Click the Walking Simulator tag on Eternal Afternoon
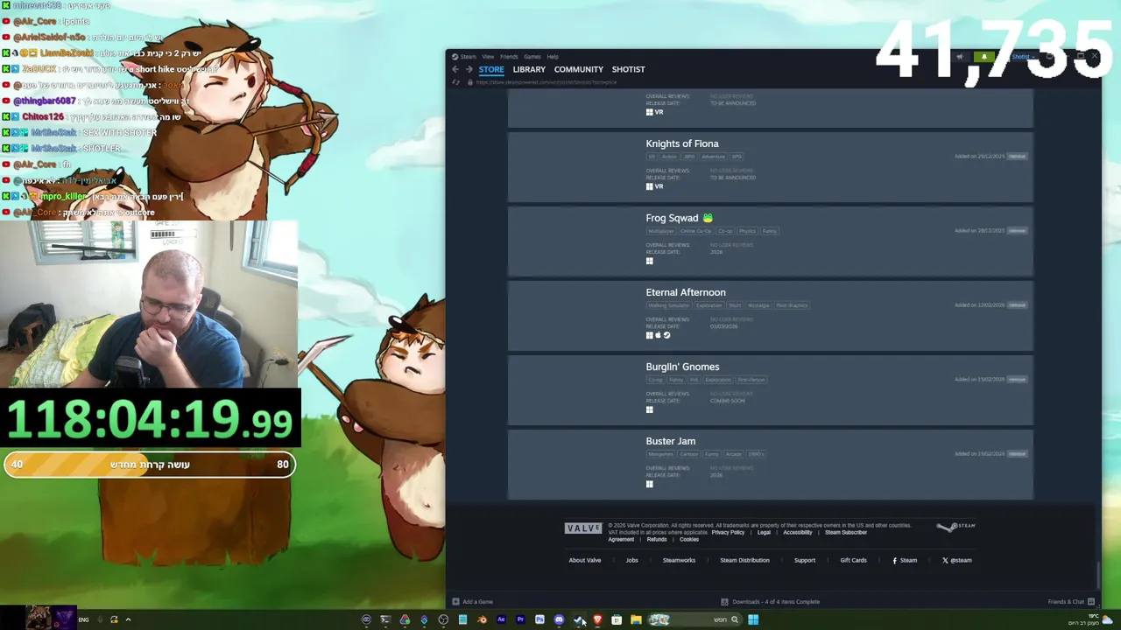This screenshot has height=630, width=1121. pyautogui.click(x=668, y=305)
